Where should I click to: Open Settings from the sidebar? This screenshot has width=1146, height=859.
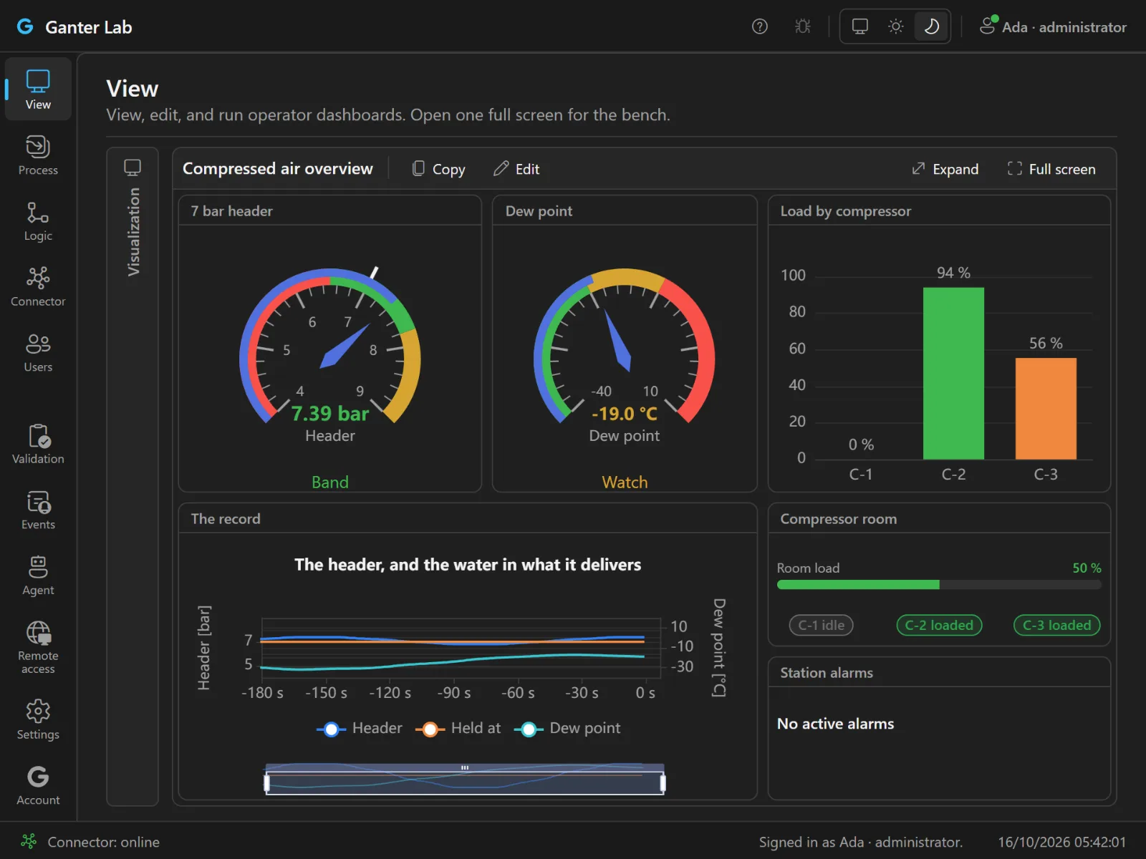[x=38, y=720]
